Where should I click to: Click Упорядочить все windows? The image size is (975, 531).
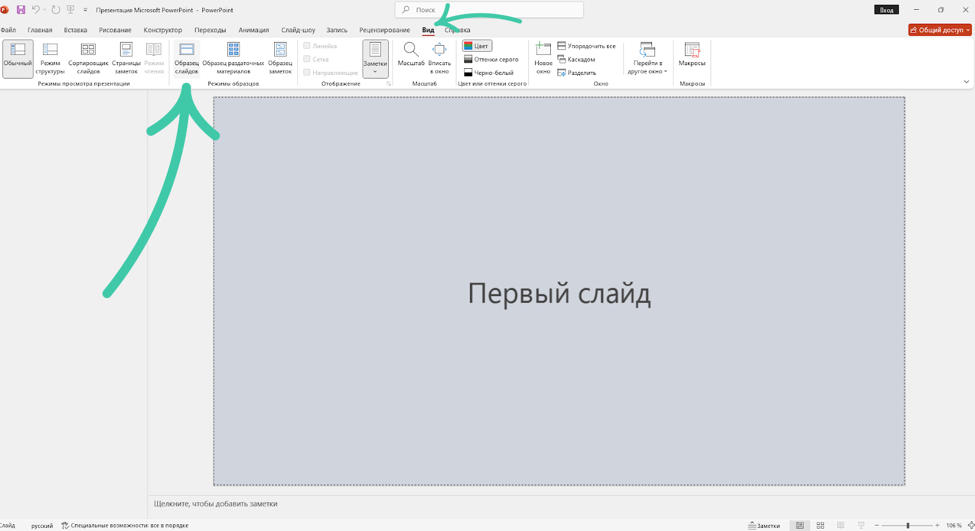tap(586, 46)
